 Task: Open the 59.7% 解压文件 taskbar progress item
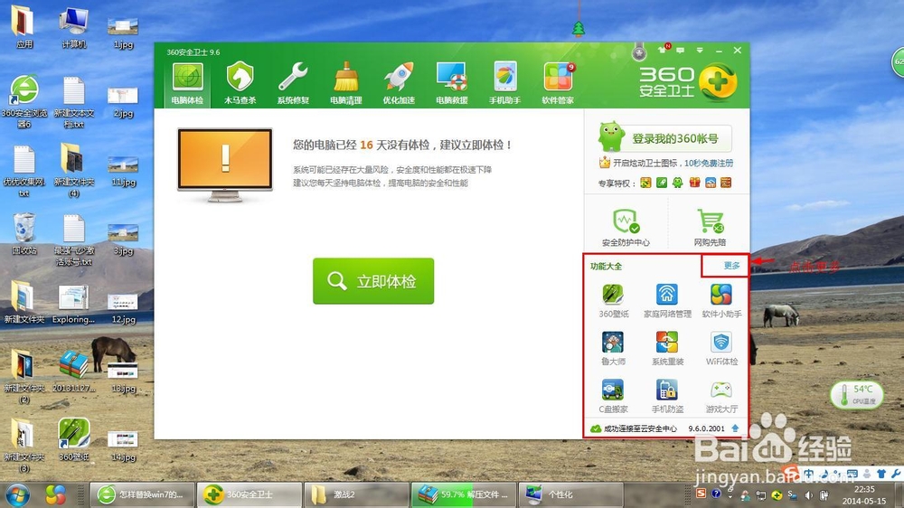pyautogui.click(x=464, y=494)
